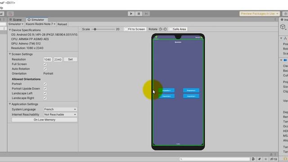The height and width of the screenshot is (162, 288).
Task: Open the Simulator view mode dropdown
Action: coord(16,24)
